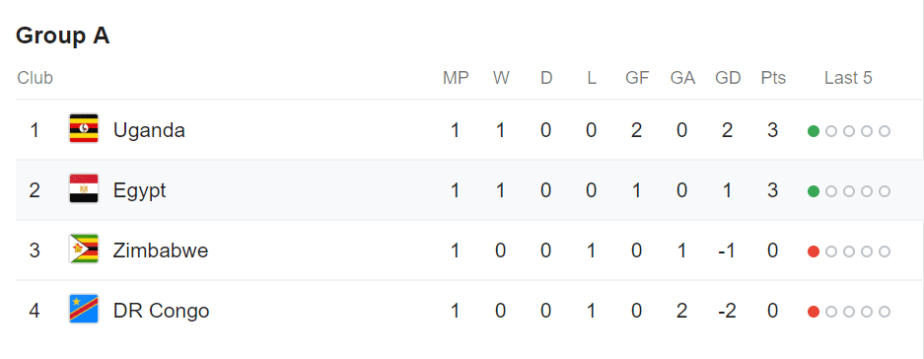Select the Zimbabwe team name

(x=161, y=251)
